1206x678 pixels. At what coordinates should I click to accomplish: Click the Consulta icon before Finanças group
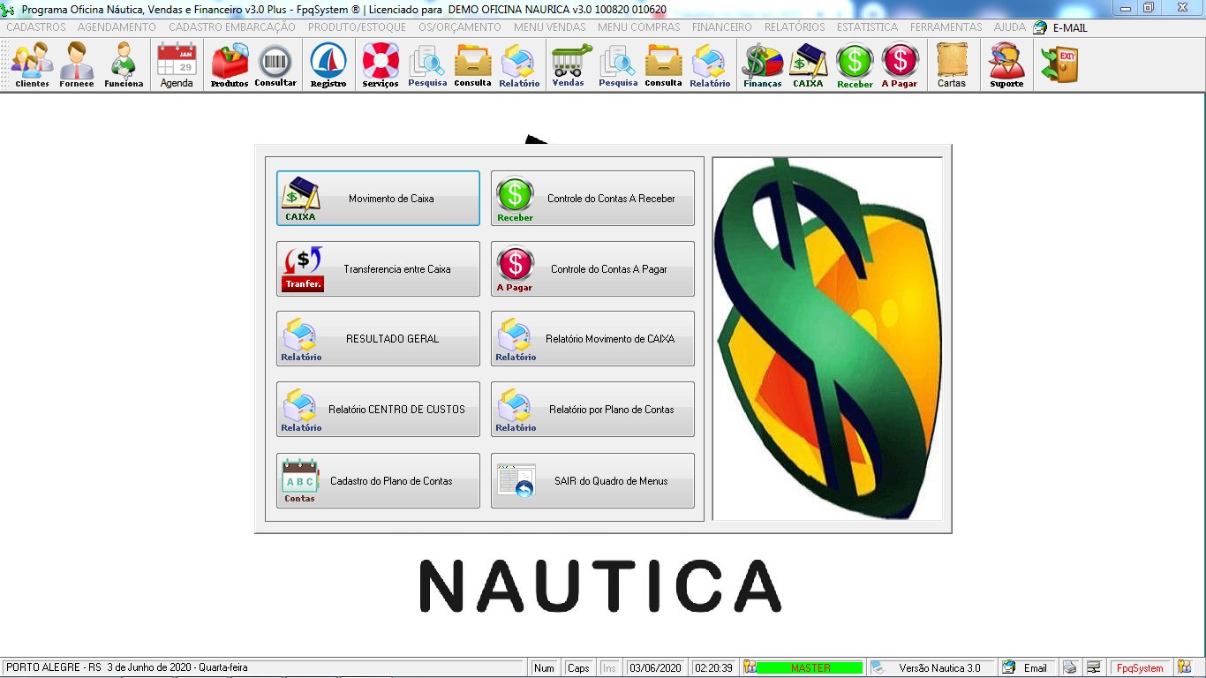click(663, 65)
